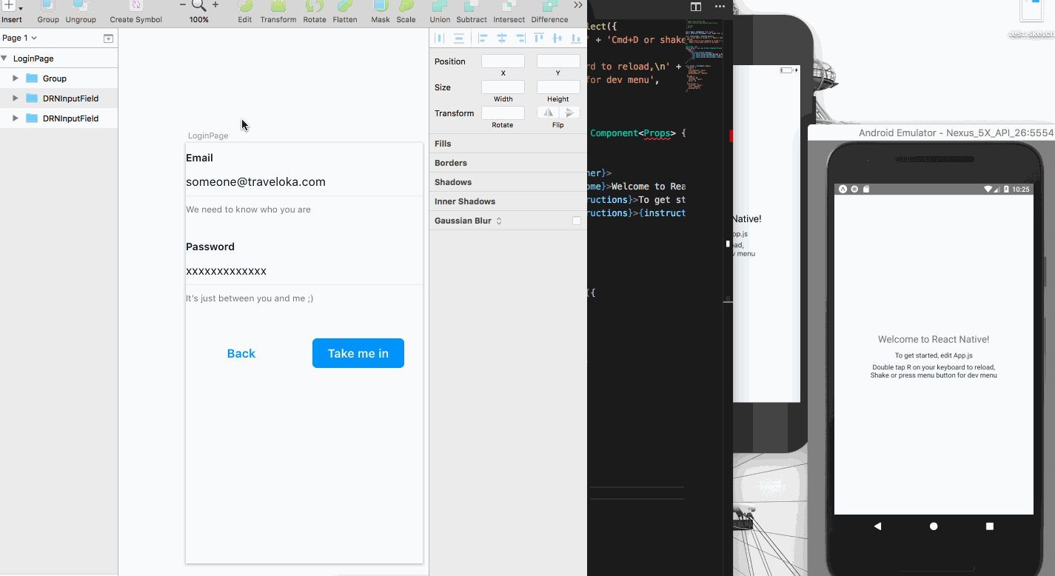Expand the first DRNInputField layer
1055x576 pixels.
pos(16,98)
